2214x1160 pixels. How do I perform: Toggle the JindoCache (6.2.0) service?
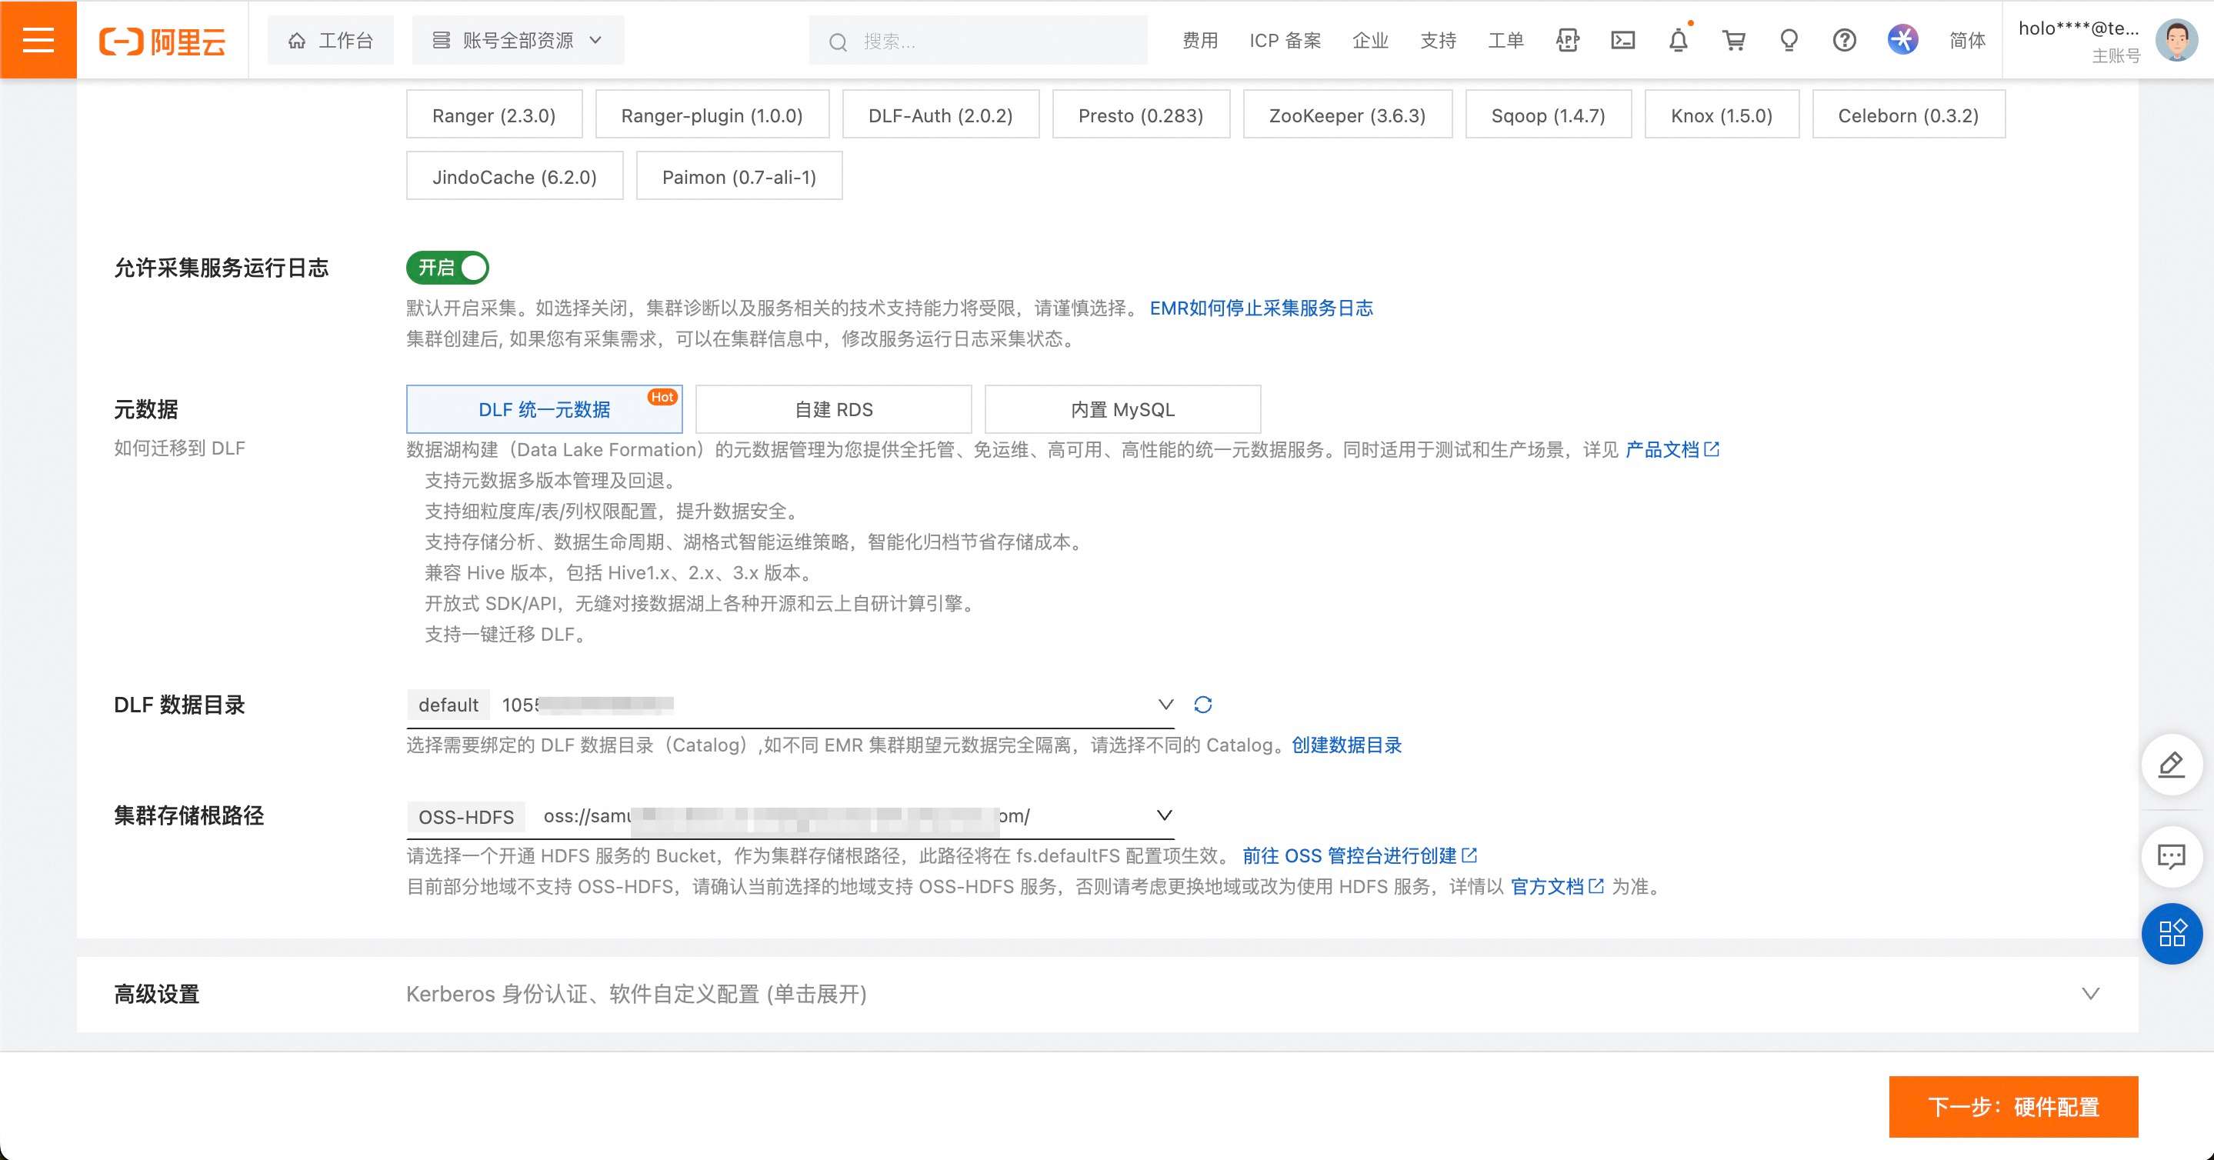point(514,176)
